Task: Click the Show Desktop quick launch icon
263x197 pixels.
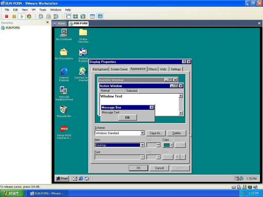Action: pos(75,179)
